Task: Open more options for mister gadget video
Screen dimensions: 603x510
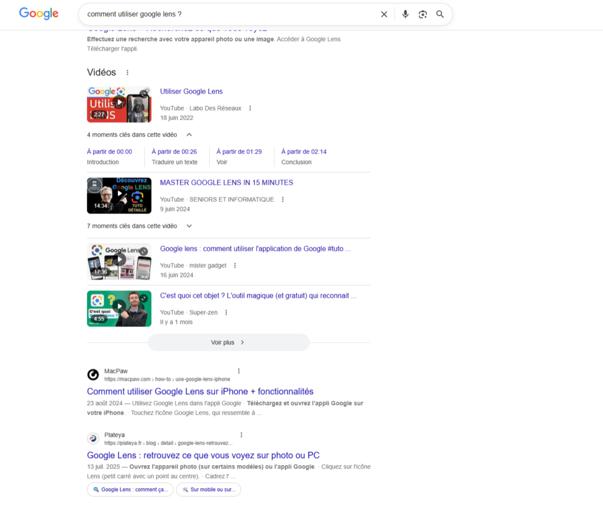Action: point(235,265)
